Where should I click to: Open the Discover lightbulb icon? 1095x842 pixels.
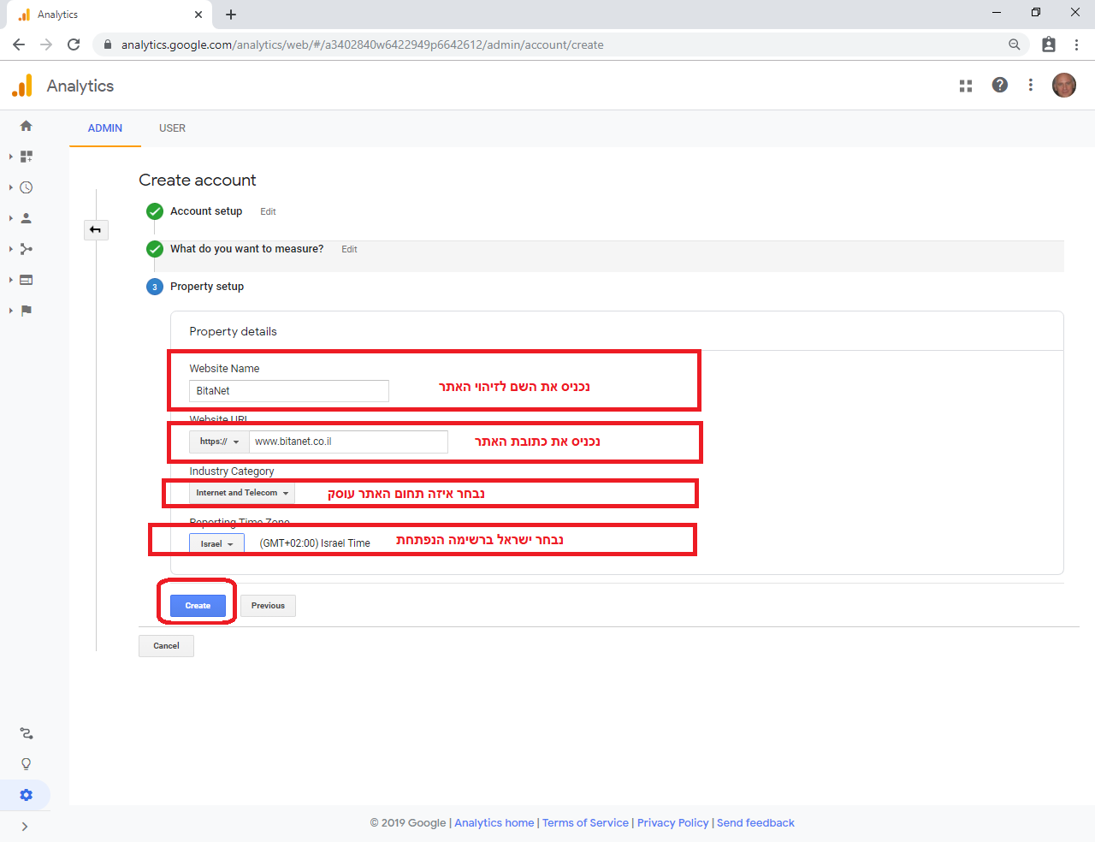pyautogui.click(x=26, y=764)
